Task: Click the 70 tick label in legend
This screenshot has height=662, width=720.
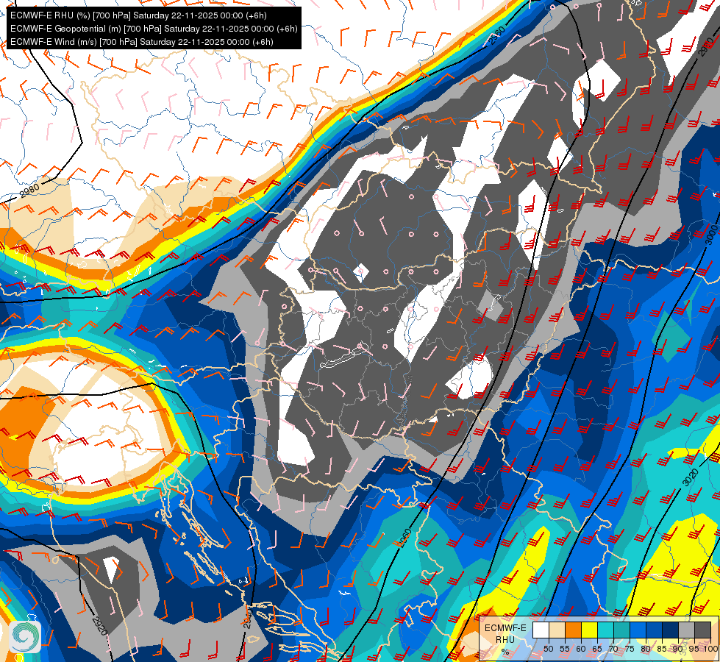Action: coord(613,649)
